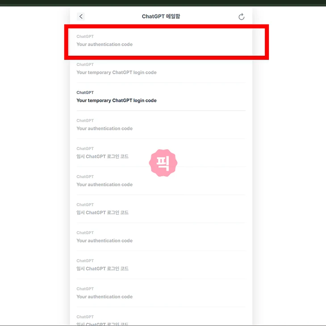
Task: Click the ChatGPT 메일함 header title
Action: (x=161, y=17)
